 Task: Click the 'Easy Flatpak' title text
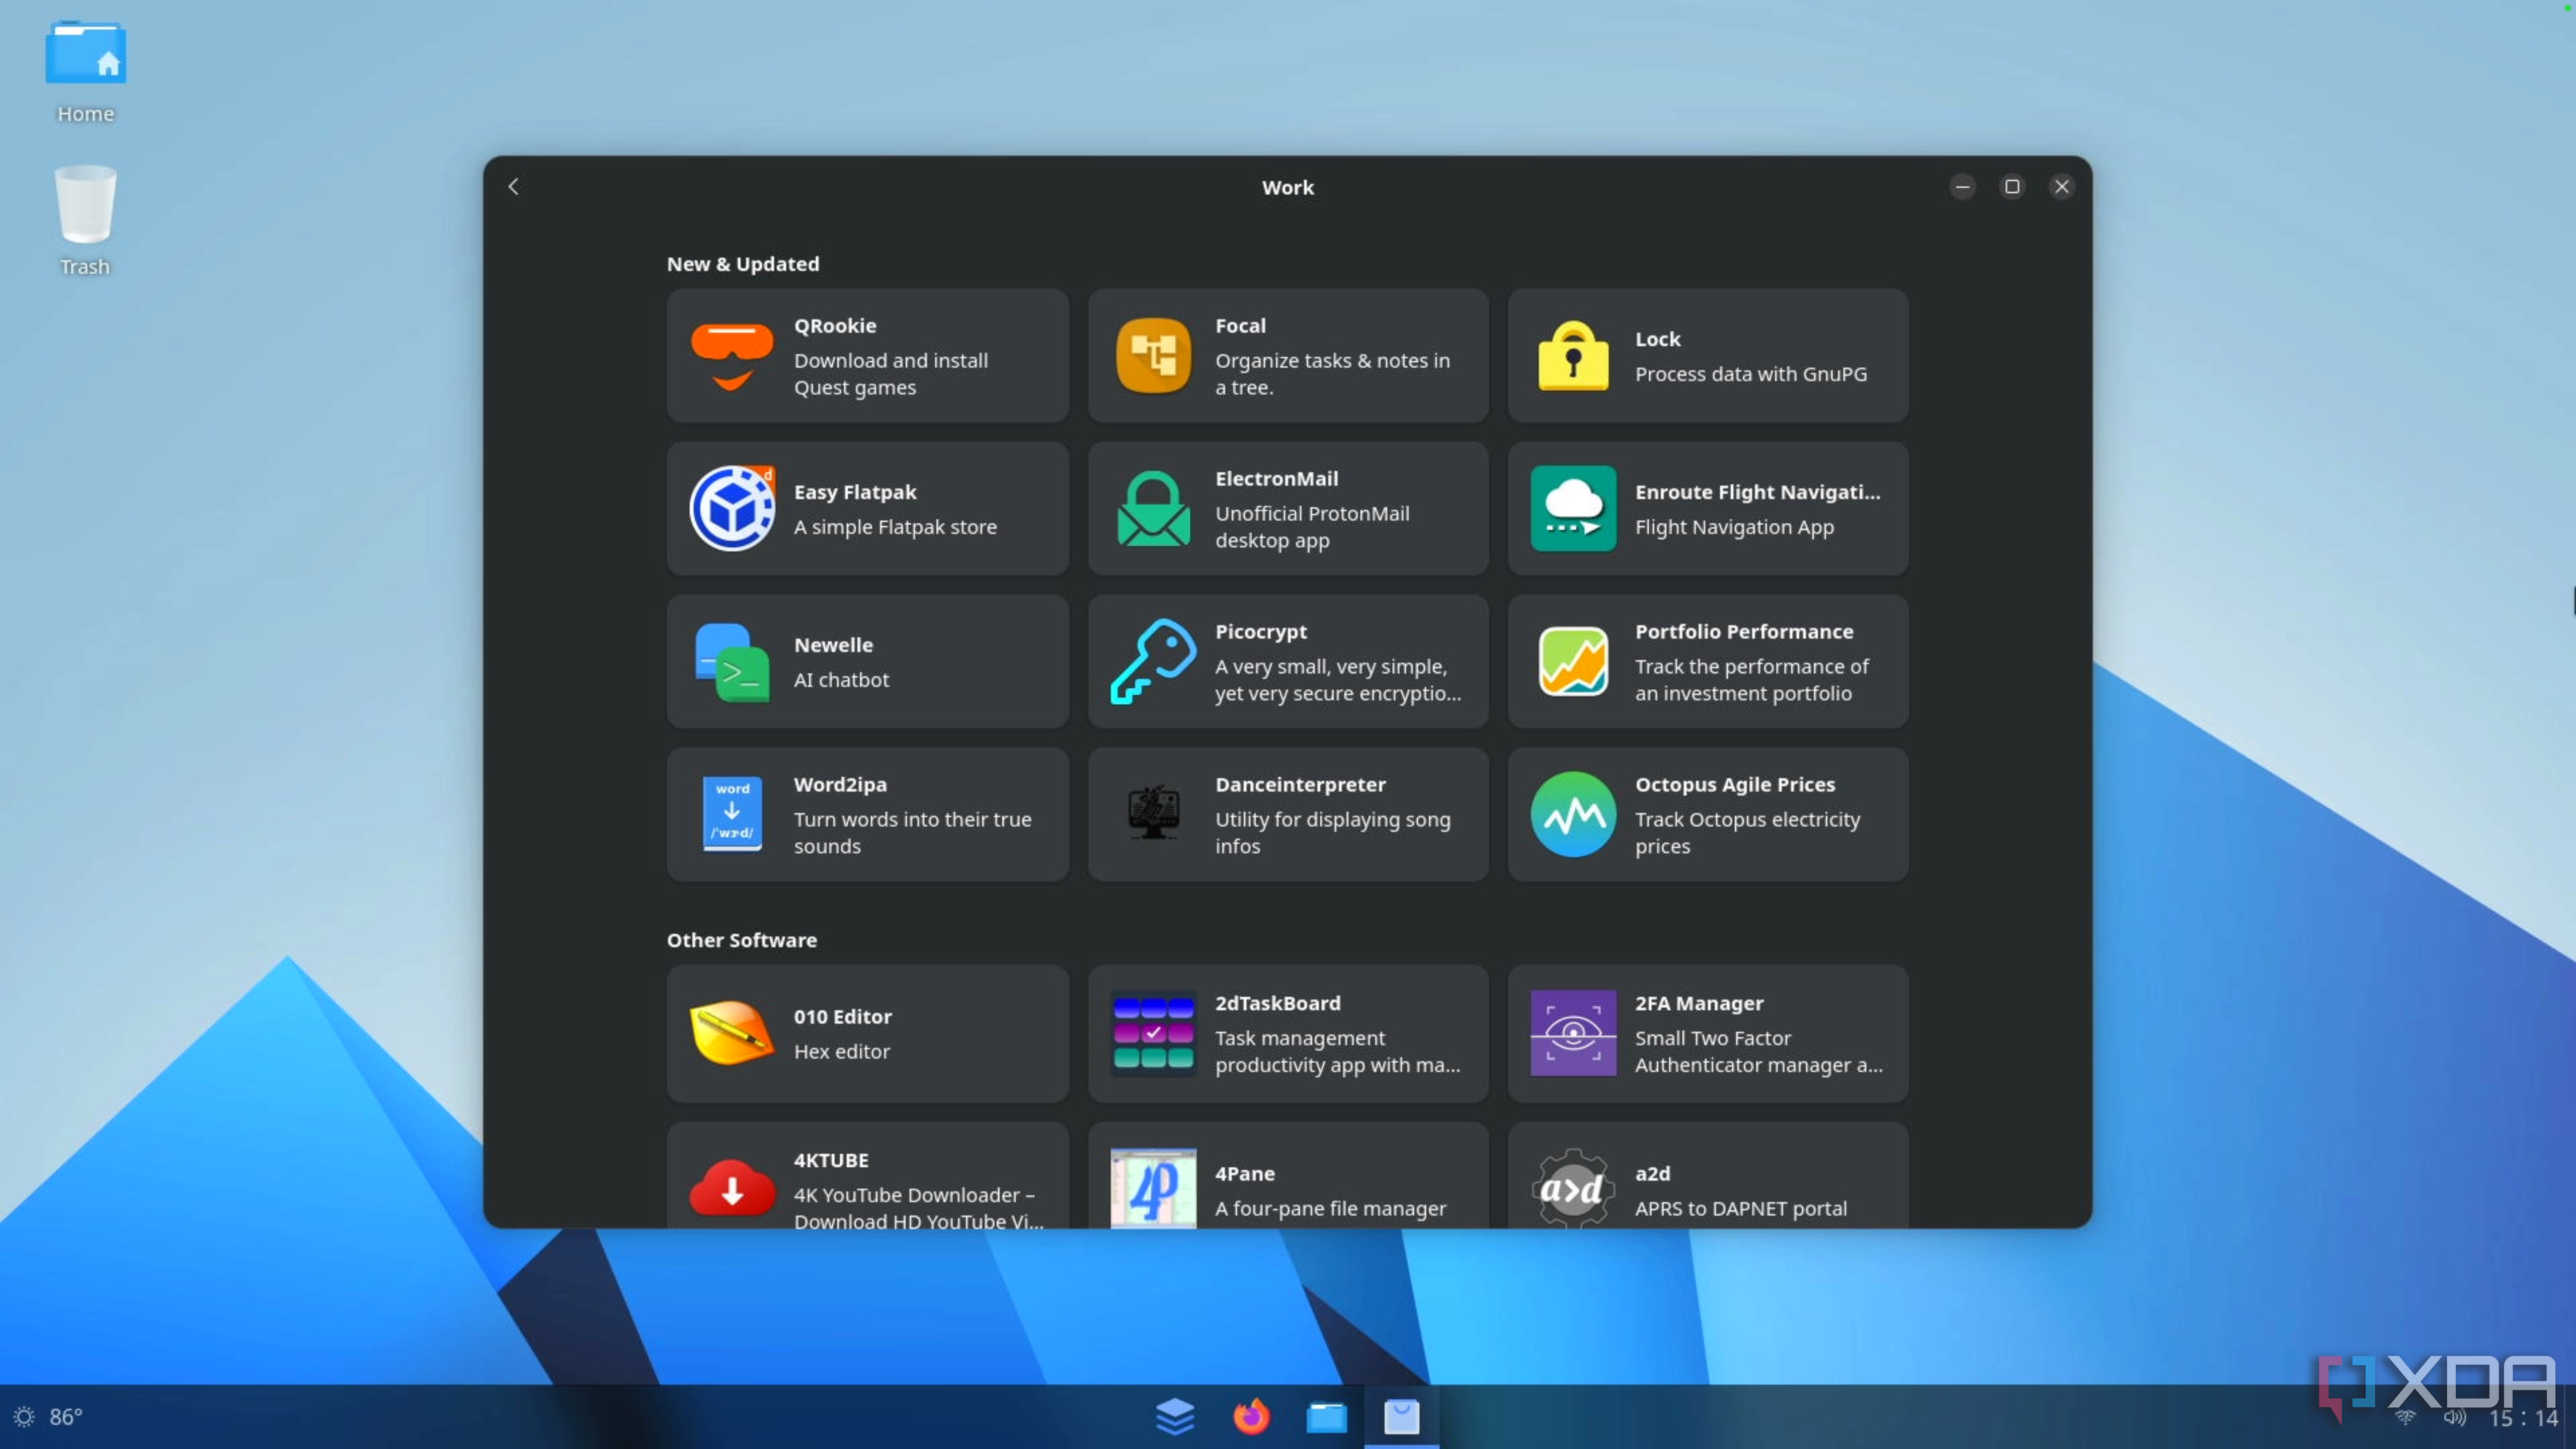click(855, 492)
